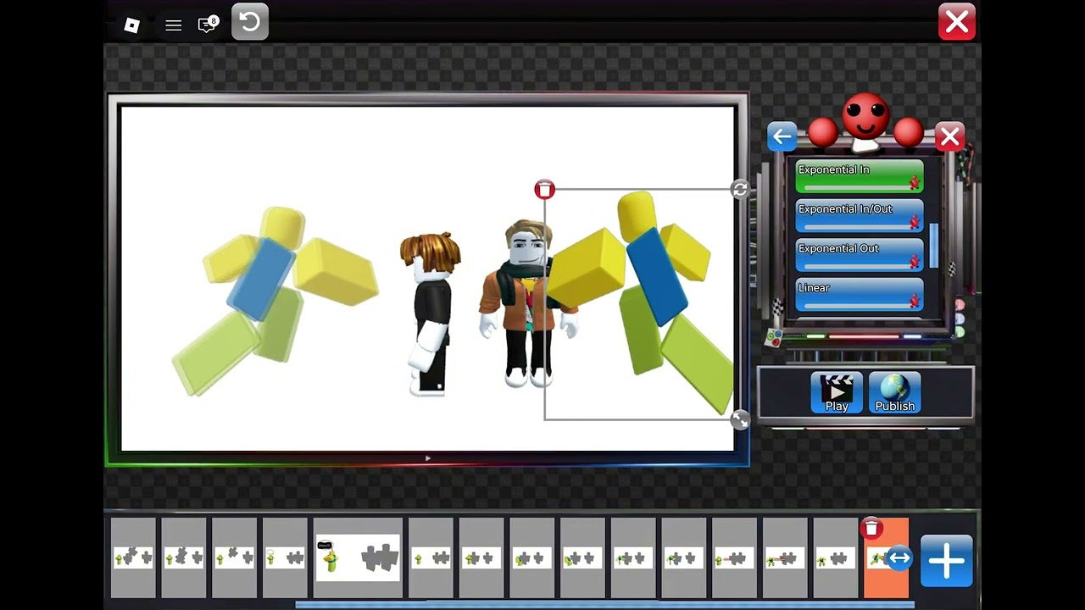1085x610 pixels.
Task: Click the blue back arrow in easing panel
Action: click(x=782, y=136)
